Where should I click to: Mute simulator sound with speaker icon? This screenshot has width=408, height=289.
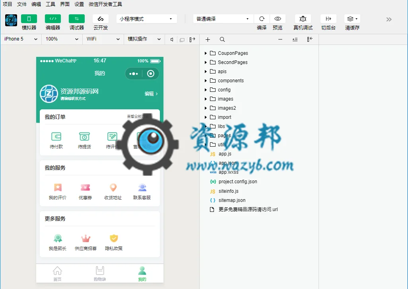(172, 39)
